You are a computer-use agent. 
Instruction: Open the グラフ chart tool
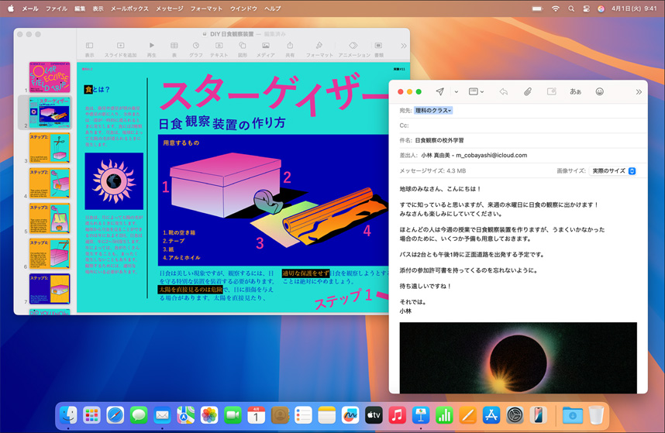(x=196, y=50)
